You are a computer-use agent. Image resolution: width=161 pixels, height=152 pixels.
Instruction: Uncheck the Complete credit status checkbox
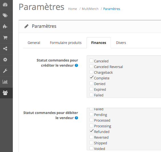(91, 77)
